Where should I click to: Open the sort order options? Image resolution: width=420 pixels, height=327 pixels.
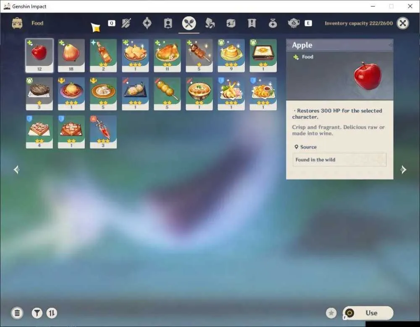pyautogui.click(x=52, y=313)
